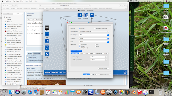Toggle the Preview checkbox

(79, 29)
